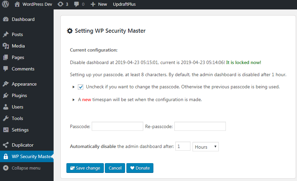Click the Plugins plug icon
This screenshot has width=297, height=181.
6,95
